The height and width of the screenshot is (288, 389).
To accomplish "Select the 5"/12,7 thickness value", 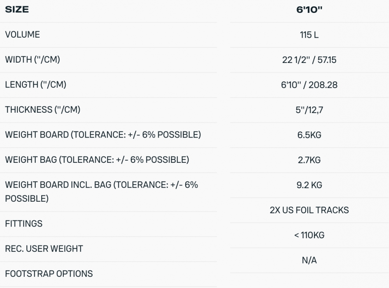I will [309, 110].
